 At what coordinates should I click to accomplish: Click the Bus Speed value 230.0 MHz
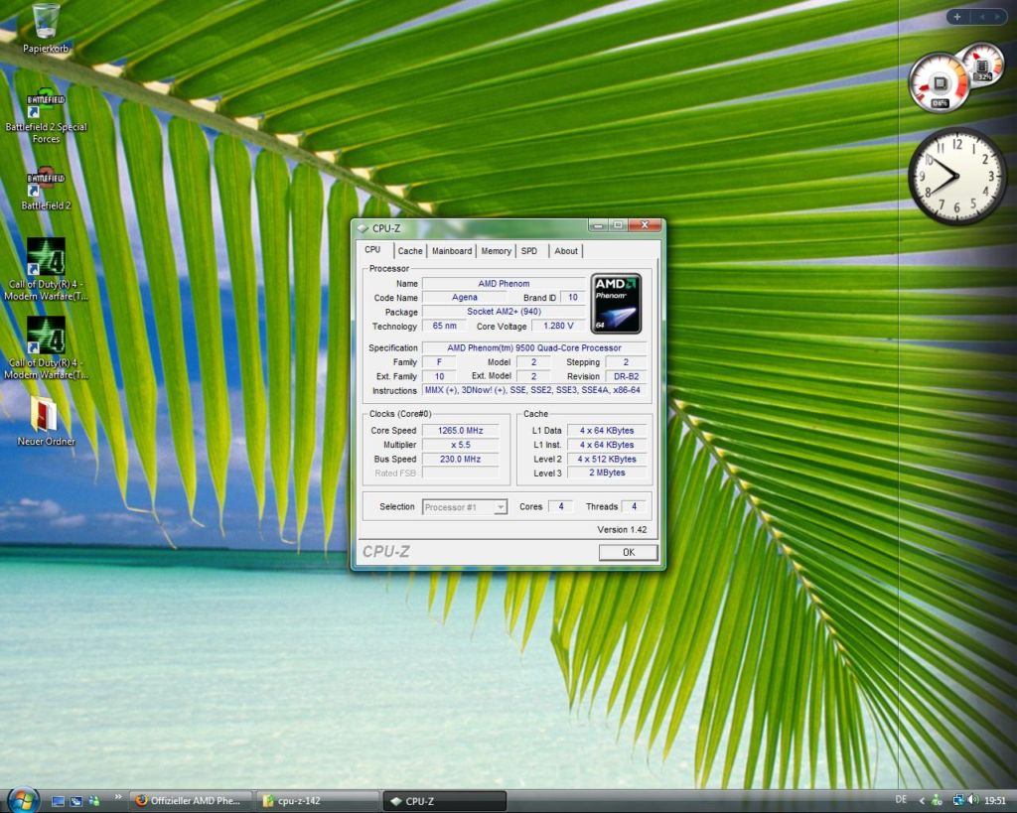pyautogui.click(x=461, y=459)
